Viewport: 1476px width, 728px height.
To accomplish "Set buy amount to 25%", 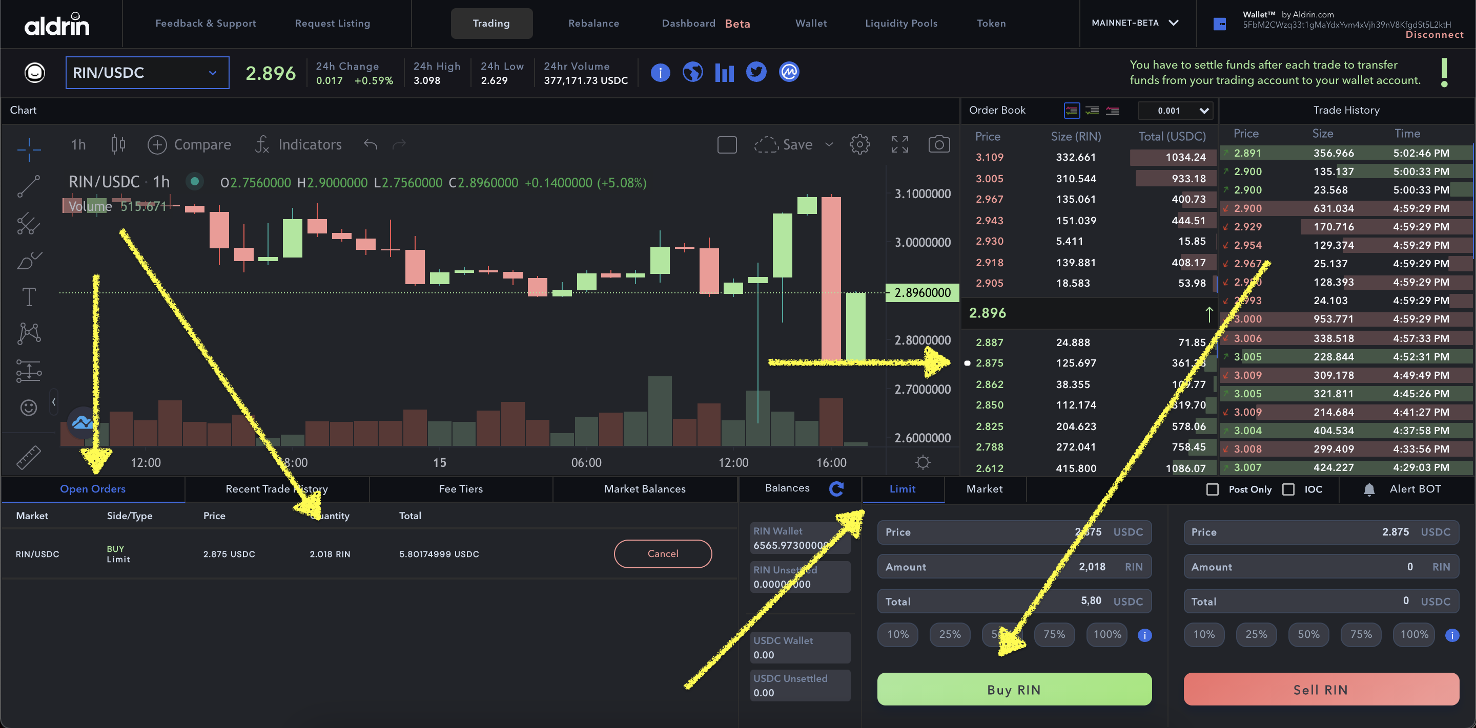I will [x=950, y=635].
